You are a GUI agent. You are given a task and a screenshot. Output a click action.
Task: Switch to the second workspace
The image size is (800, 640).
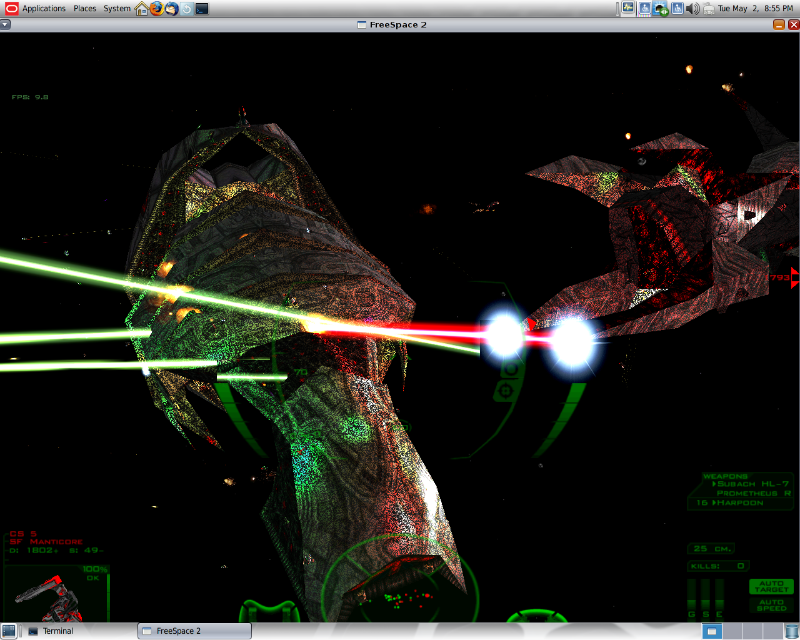click(x=732, y=631)
